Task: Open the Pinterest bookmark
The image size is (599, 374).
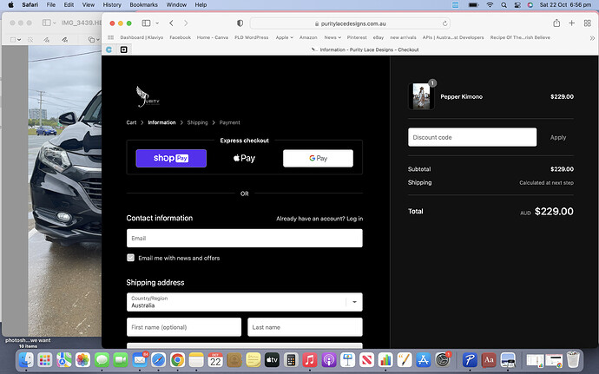Action: pos(357,37)
